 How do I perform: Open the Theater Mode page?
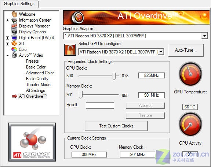click(x=38, y=85)
